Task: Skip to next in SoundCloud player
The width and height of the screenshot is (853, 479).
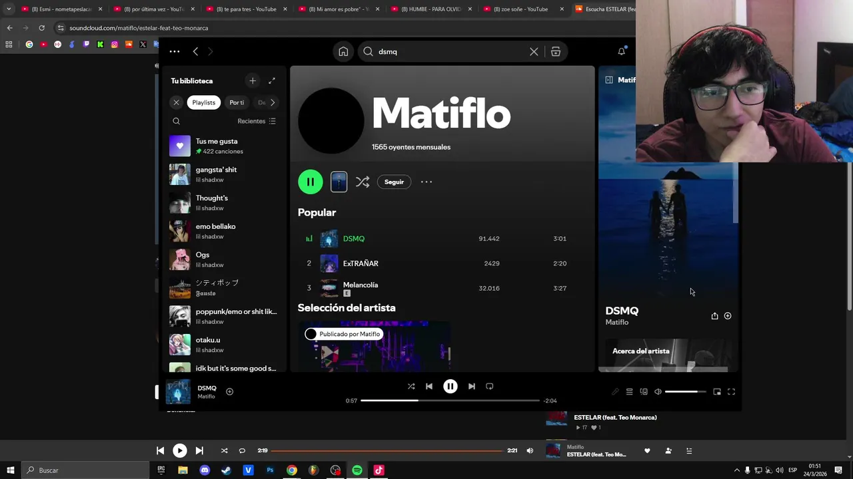Action: click(199, 450)
